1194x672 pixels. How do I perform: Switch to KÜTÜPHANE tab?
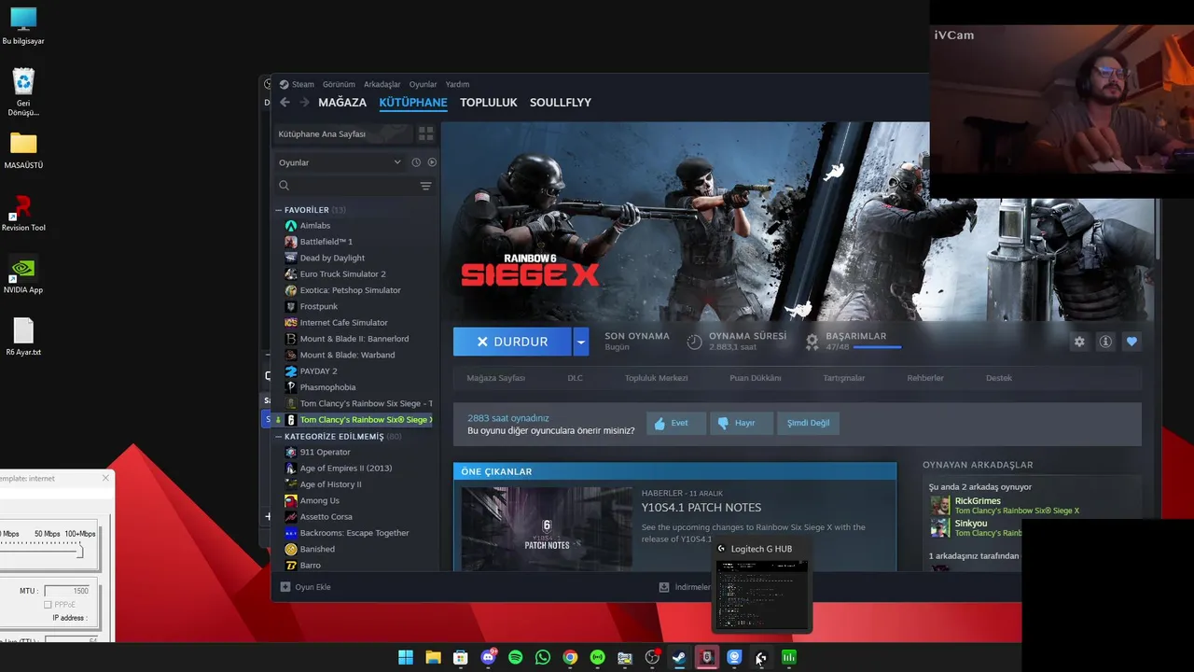coord(413,103)
